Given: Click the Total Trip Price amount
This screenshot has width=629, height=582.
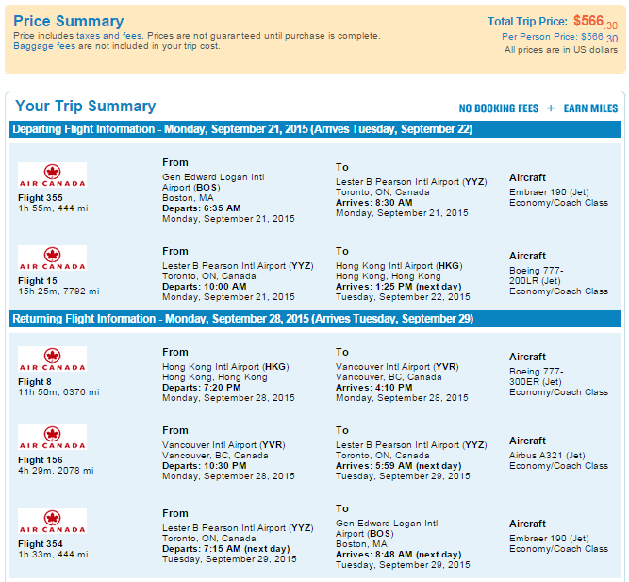Looking at the screenshot, I should (x=595, y=22).
